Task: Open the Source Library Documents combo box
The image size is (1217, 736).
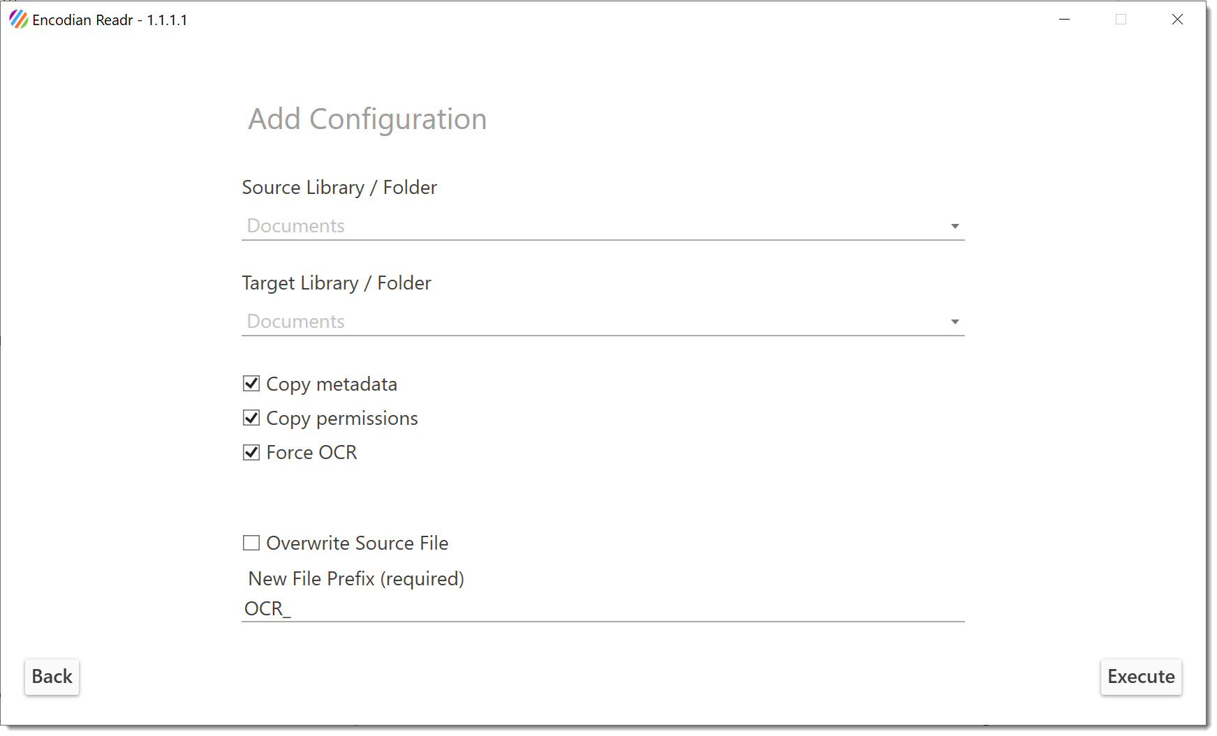Action: [603, 226]
